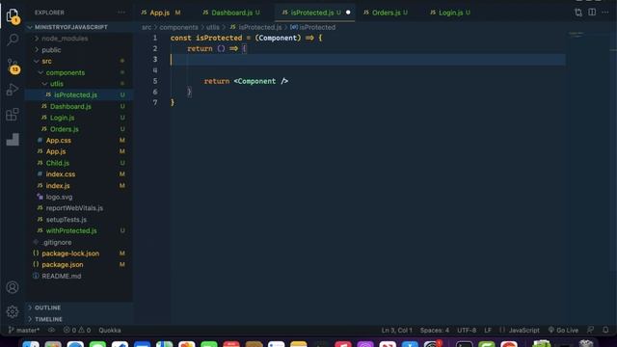Open reportWebVitals.js in the explorer
617x347 pixels.
pos(74,208)
